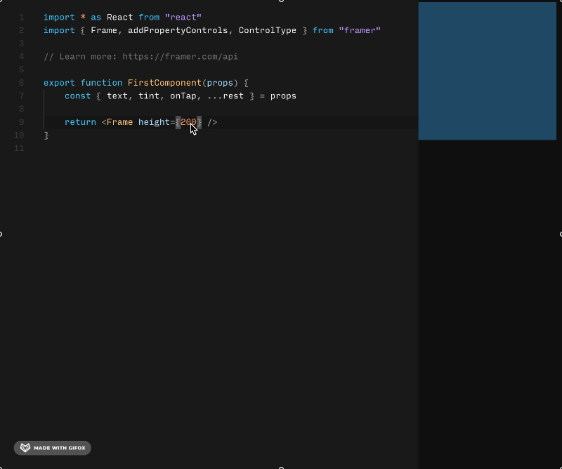Click the const keyword on line 7
Screen dimensions: 562x469
(x=78, y=96)
